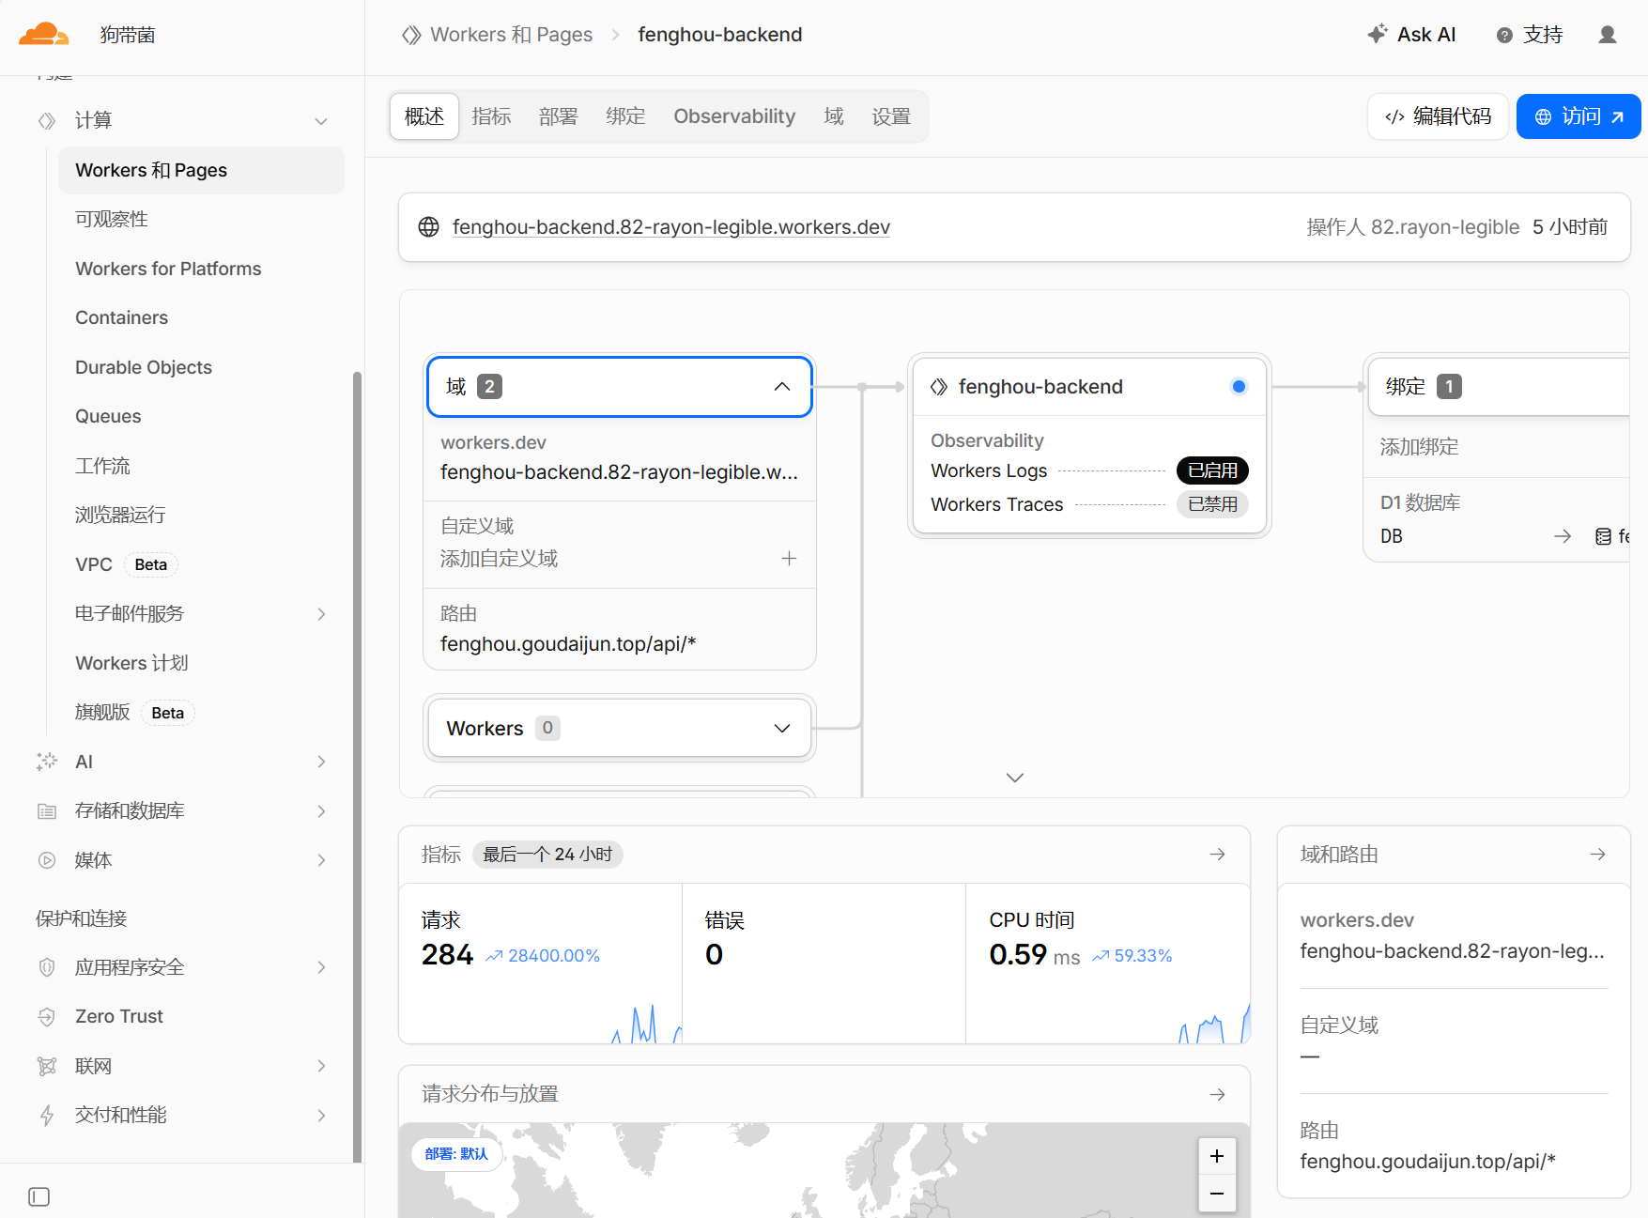Click the 部署: 默认 map badge
1648x1218 pixels.
pos(456,1154)
